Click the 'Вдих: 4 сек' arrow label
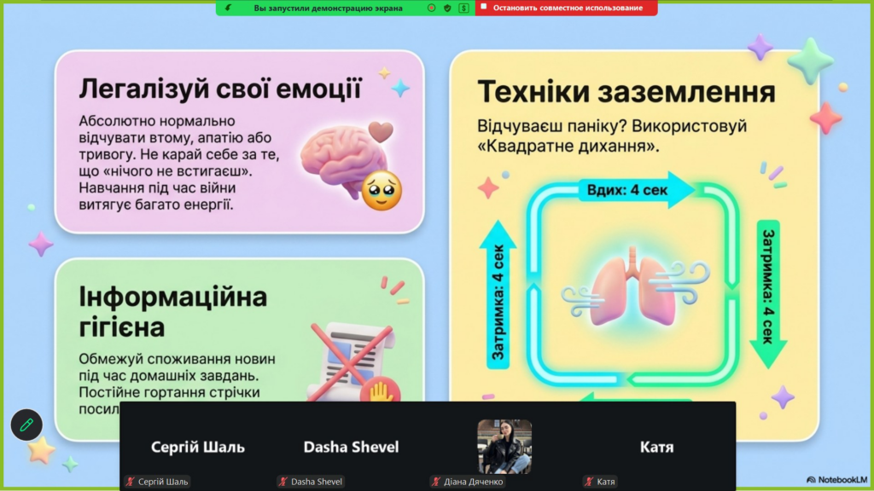This screenshot has height=491, width=874. coord(627,190)
